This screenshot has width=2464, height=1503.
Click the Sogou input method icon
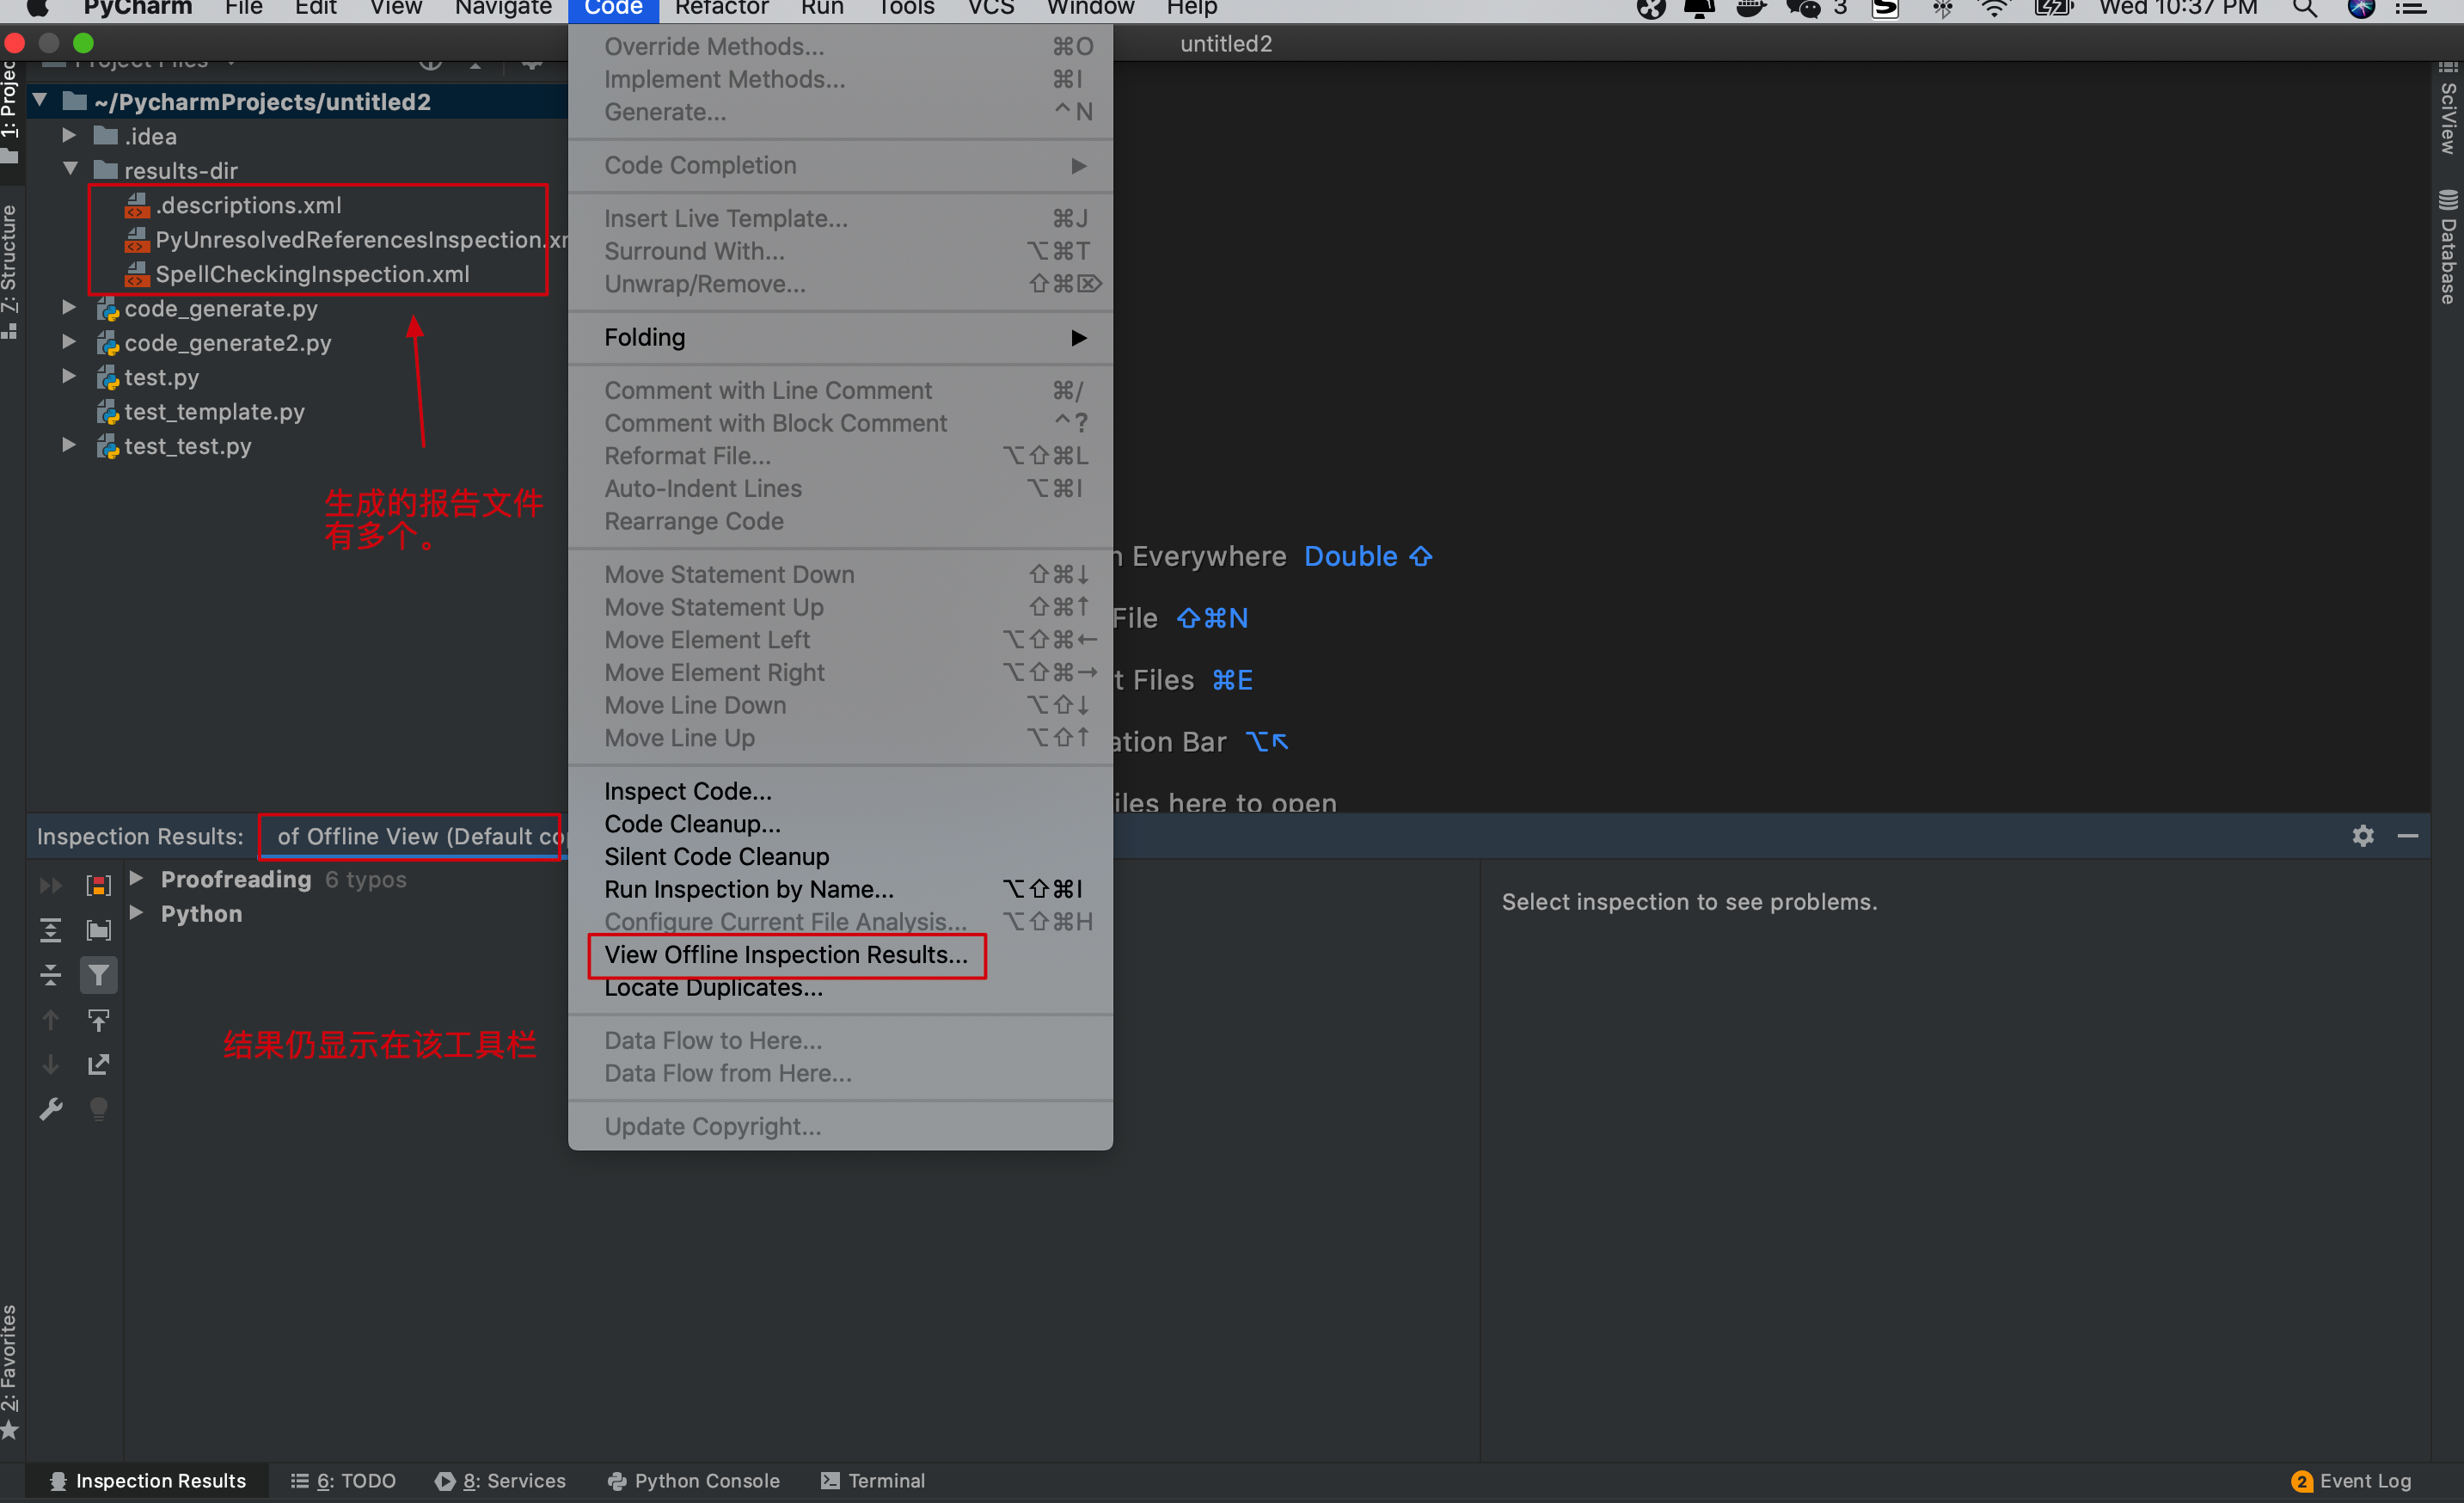point(1885,9)
